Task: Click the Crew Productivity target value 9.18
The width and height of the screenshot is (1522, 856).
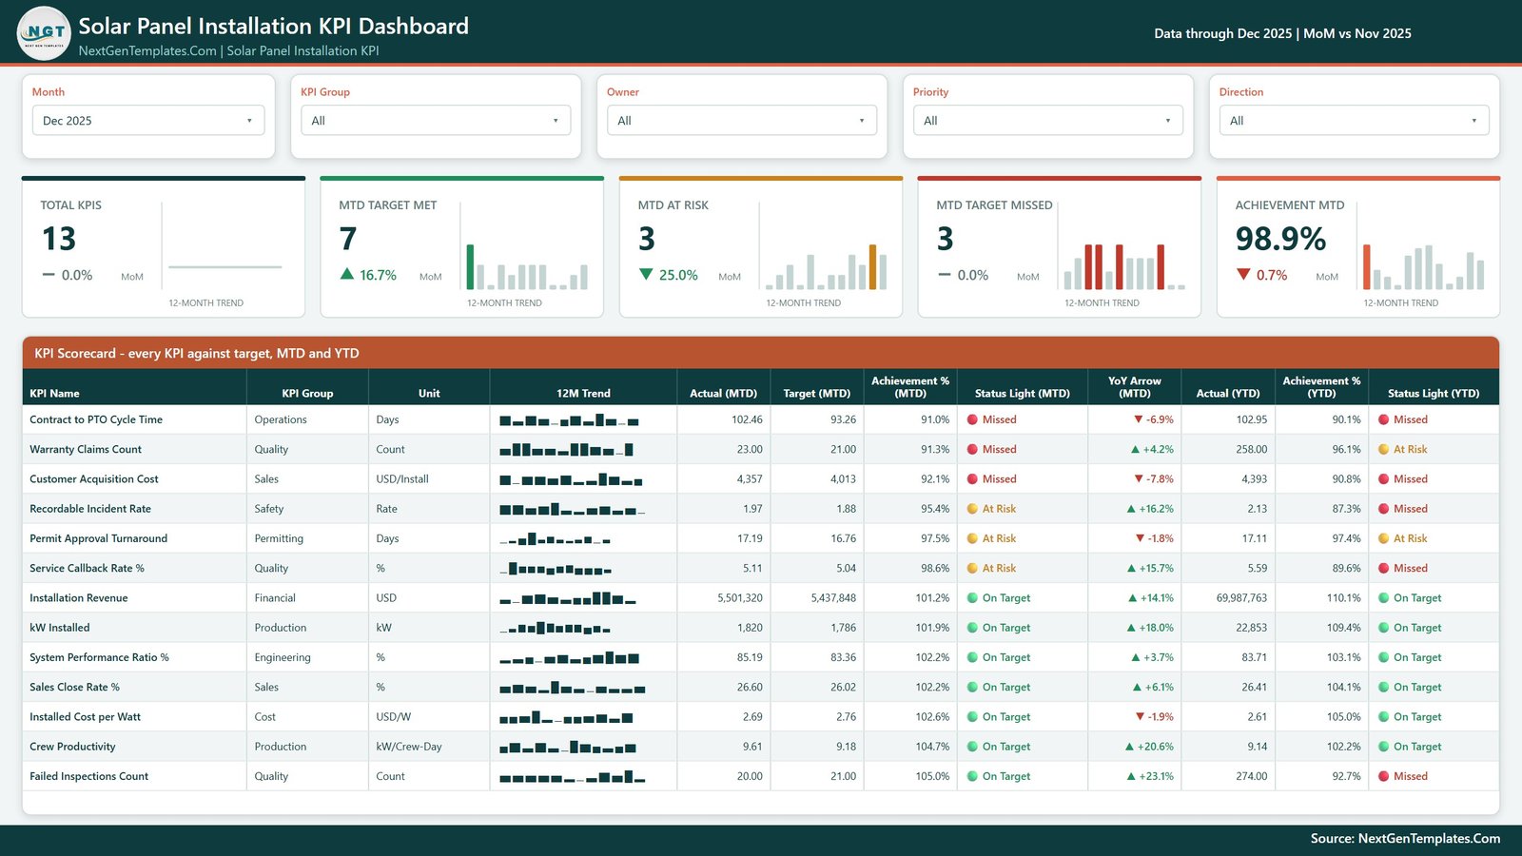Action: (x=846, y=747)
